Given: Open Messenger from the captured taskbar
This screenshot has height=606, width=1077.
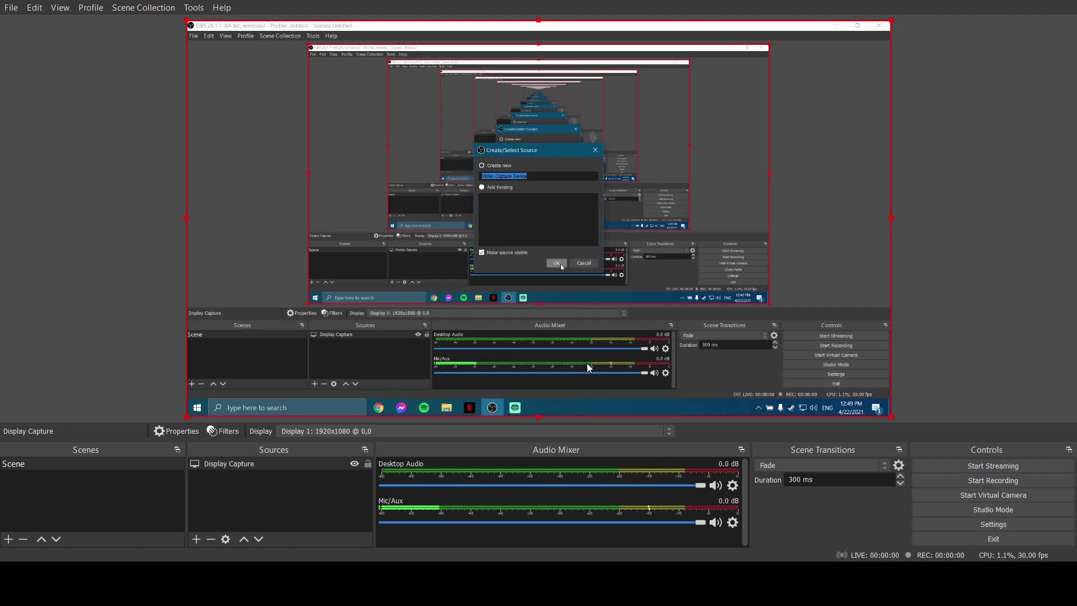Looking at the screenshot, I should pyautogui.click(x=401, y=408).
